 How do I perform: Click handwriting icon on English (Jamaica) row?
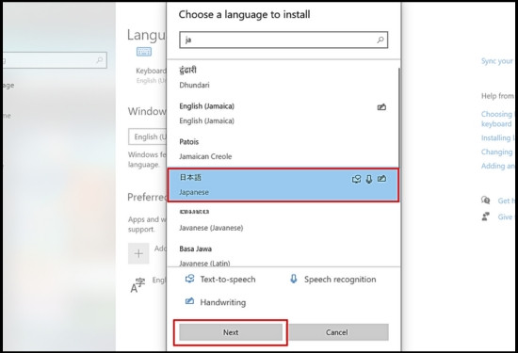tap(381, 107)
